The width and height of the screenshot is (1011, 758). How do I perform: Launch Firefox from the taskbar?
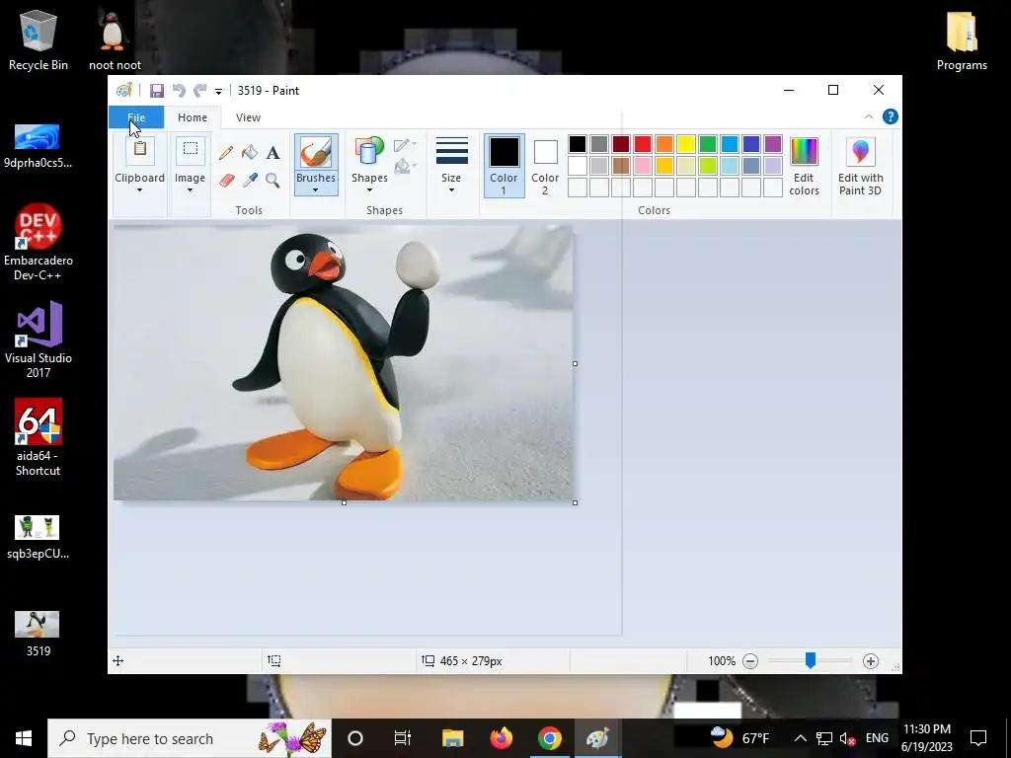pos(501,738)
